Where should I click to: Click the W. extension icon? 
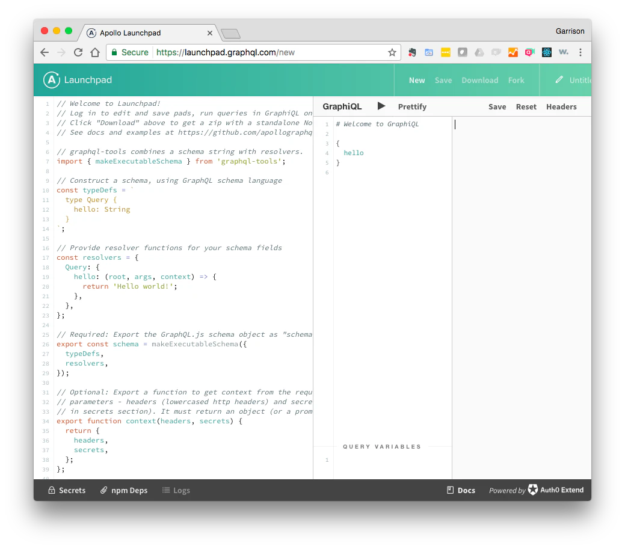coord(564,52)
